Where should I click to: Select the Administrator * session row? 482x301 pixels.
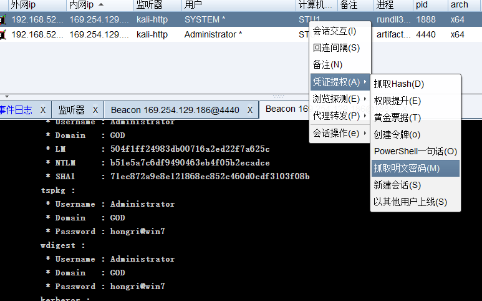[x=213, y=34]
